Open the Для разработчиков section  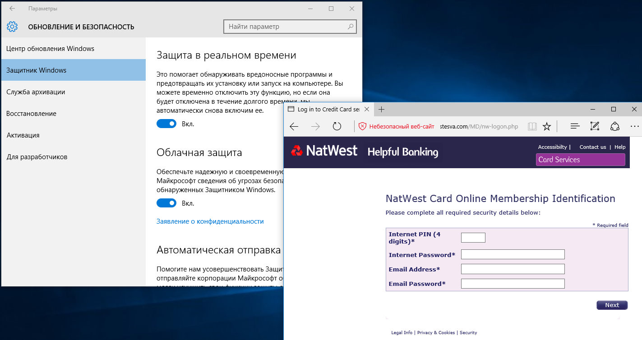tap(73, 157)
